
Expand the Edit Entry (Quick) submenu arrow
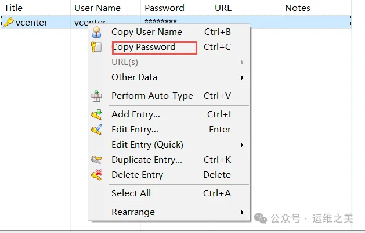(241, 145)
